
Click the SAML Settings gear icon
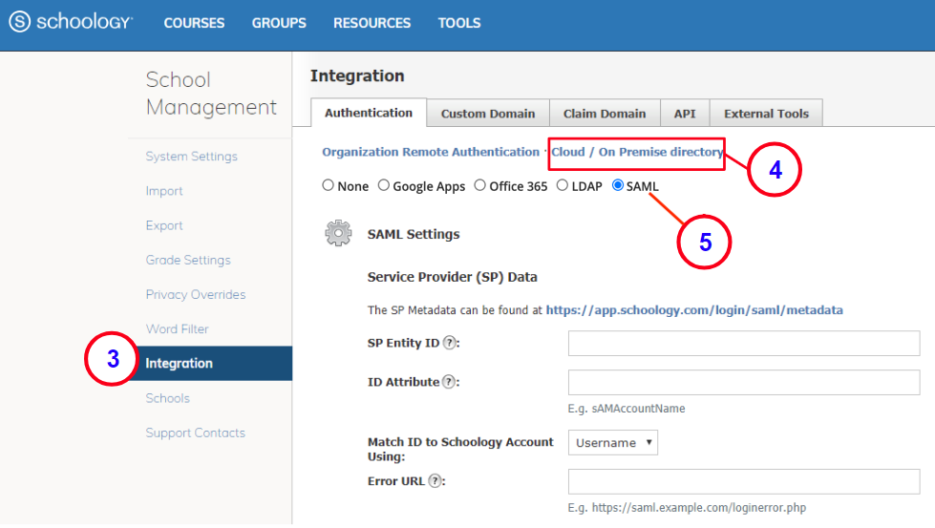pos(338,234)
